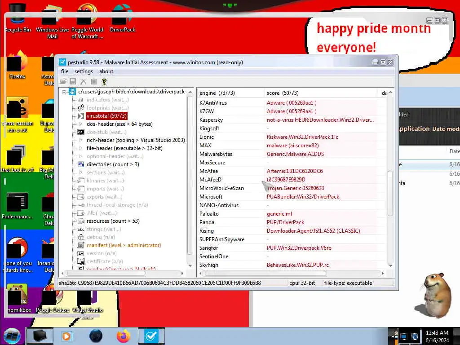Open the media player taskbar icon
Screen dimensions: 460x345
pos(67,336)
